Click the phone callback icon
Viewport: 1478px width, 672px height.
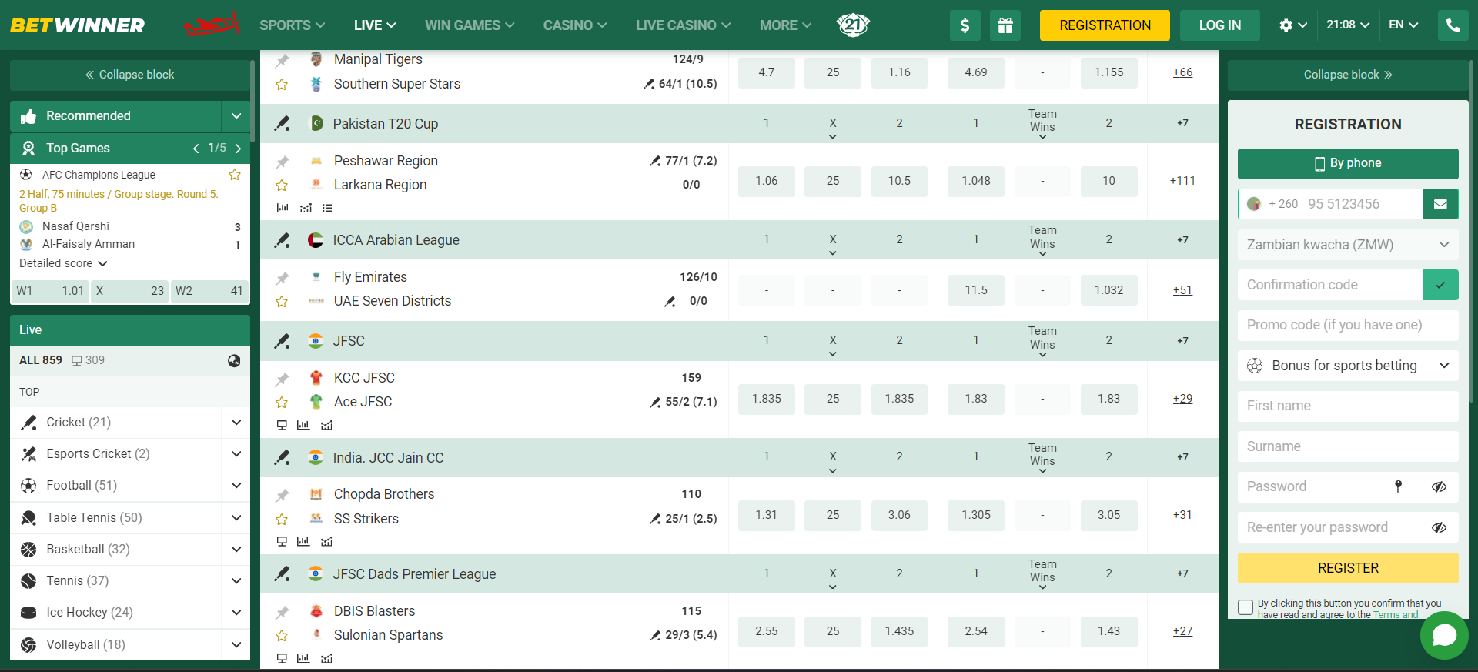point(1453,25)
